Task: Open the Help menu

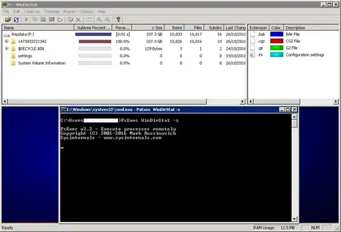Action: 101,11
